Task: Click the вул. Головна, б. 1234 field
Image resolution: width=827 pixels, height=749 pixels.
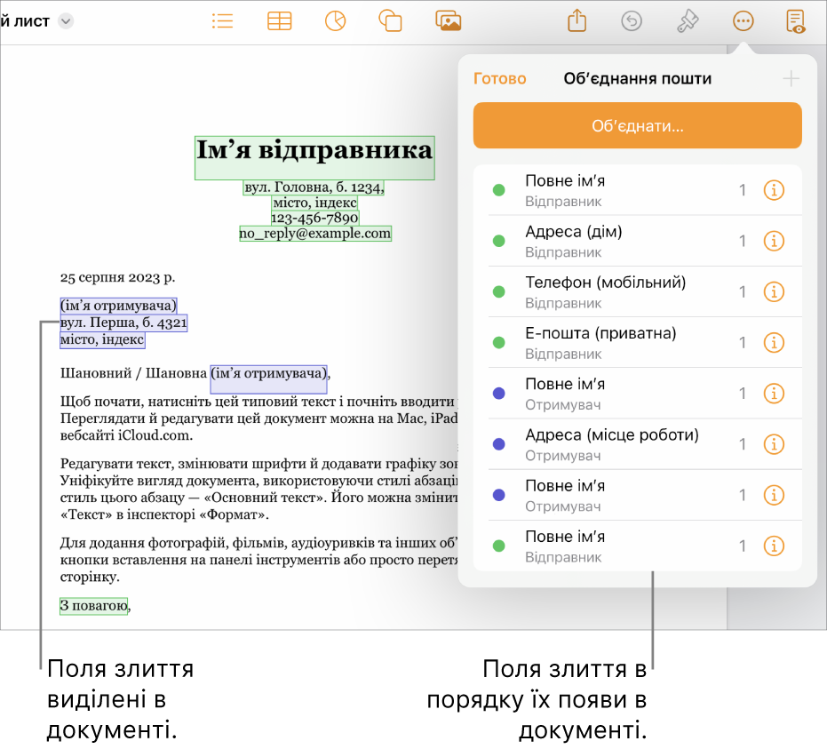Action: [x=314, y=187]
